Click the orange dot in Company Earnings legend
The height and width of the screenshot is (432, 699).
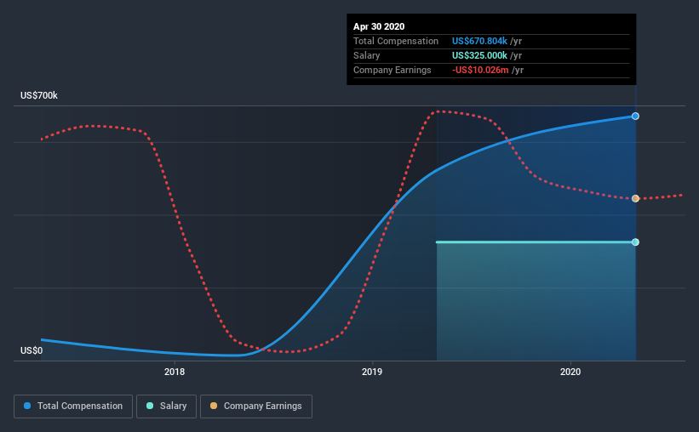(214, 406)
